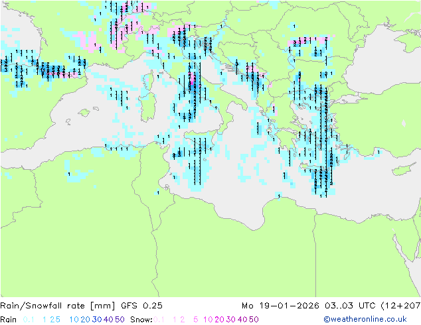Select the Rain legend 40 value
This screenshot has height=325, width=421.
108,320
